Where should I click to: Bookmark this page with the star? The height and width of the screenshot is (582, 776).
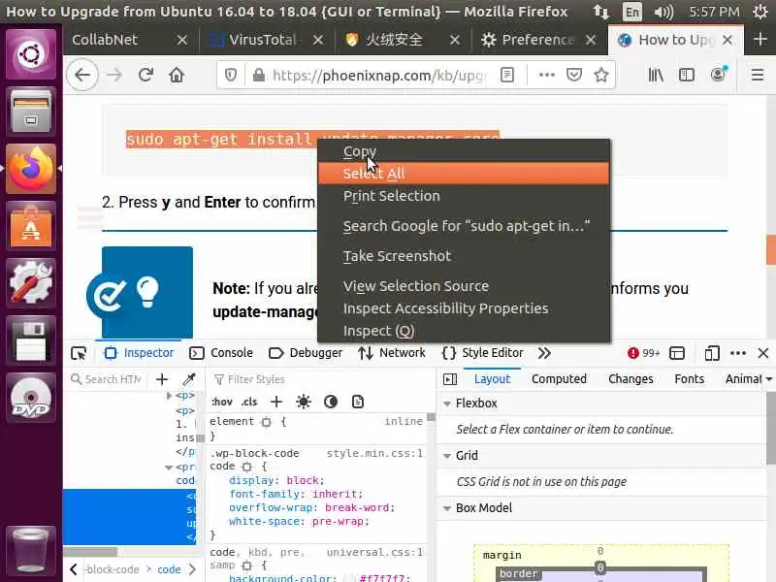click(x=601, y=76)
